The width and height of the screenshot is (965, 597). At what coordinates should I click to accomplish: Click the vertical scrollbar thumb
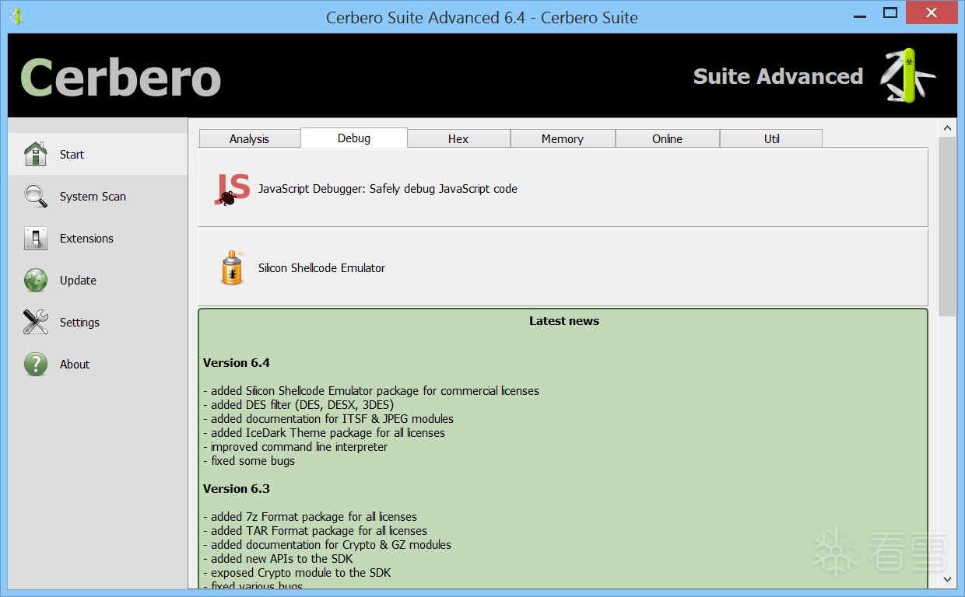click(947, 226)
